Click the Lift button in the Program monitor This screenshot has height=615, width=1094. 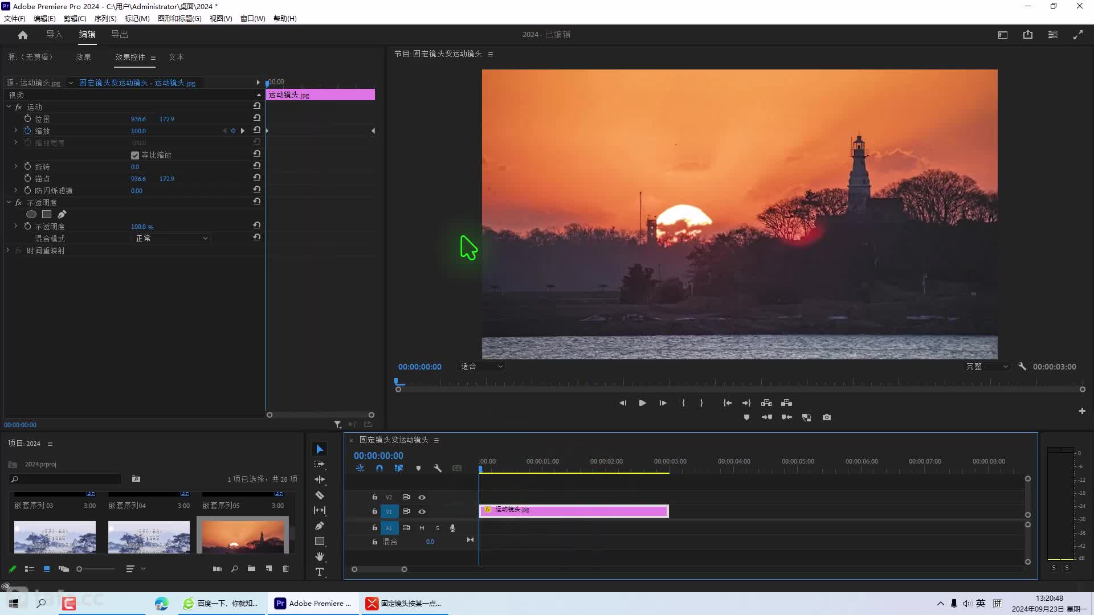coord(767,403)
